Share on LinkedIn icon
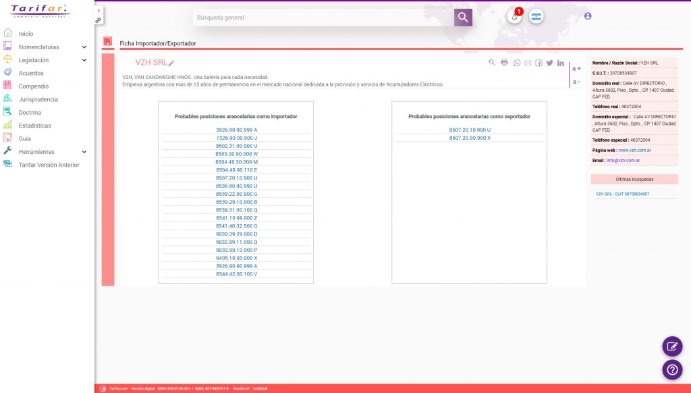This screenshot has height=393, width=691. (561, 63)
